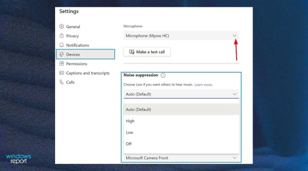The height and width of the screenshot is (171, 308).
Task: Click the Microphone label text
Action: [133, 26]
